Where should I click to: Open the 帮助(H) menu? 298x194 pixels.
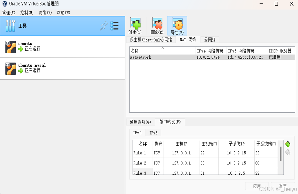[63, 13]
